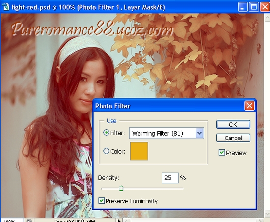Open the orange filter color swatch

coord(139,151)
